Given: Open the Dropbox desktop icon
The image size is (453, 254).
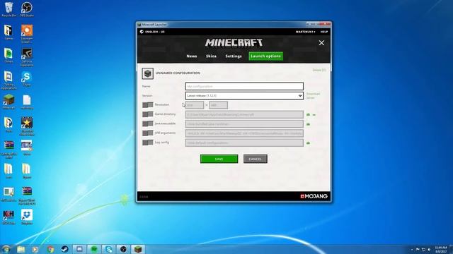Looking at the screenshot, I should click(x=27, y=217).
